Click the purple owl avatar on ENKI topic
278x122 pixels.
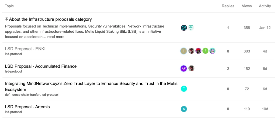coord(212,51)
